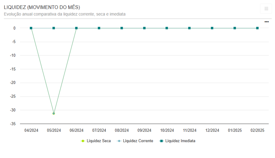Click the 08/2024 data point marker
This screenshot has width=275, height=158.
(x=122, y=28)
